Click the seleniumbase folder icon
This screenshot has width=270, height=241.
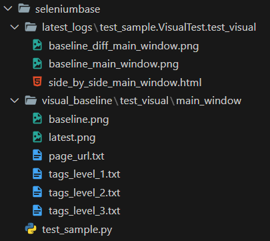pyautogui.click(x=24, y=9)
